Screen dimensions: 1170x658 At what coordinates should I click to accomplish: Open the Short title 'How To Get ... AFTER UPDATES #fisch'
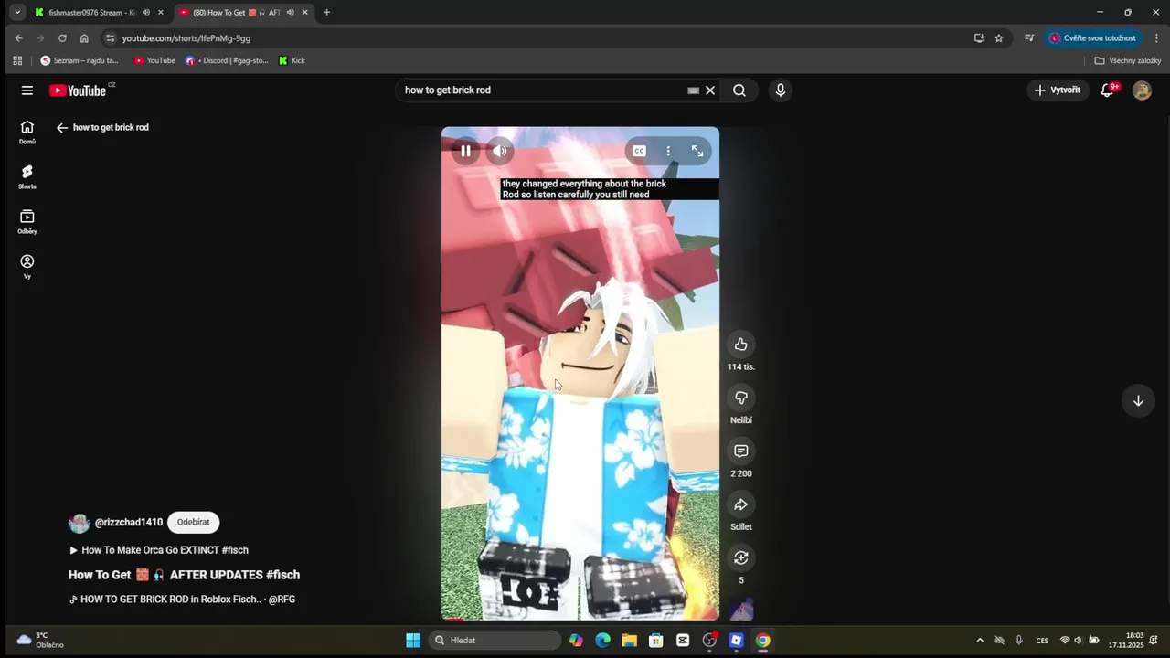tap(184, 575)
